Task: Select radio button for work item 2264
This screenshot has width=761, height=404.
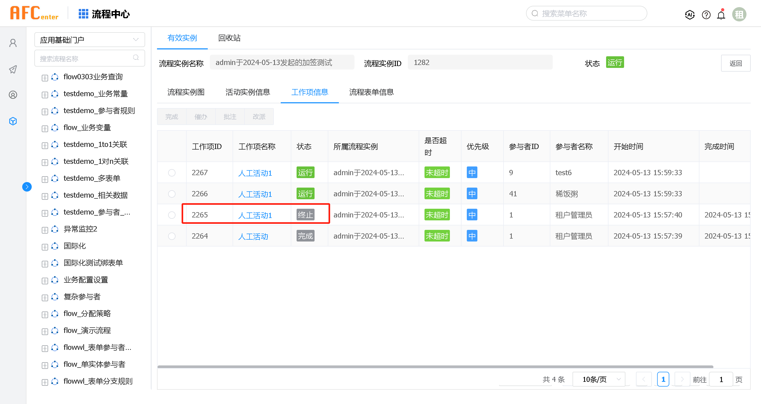Action: pyautogui.click(x=172, y=236)
